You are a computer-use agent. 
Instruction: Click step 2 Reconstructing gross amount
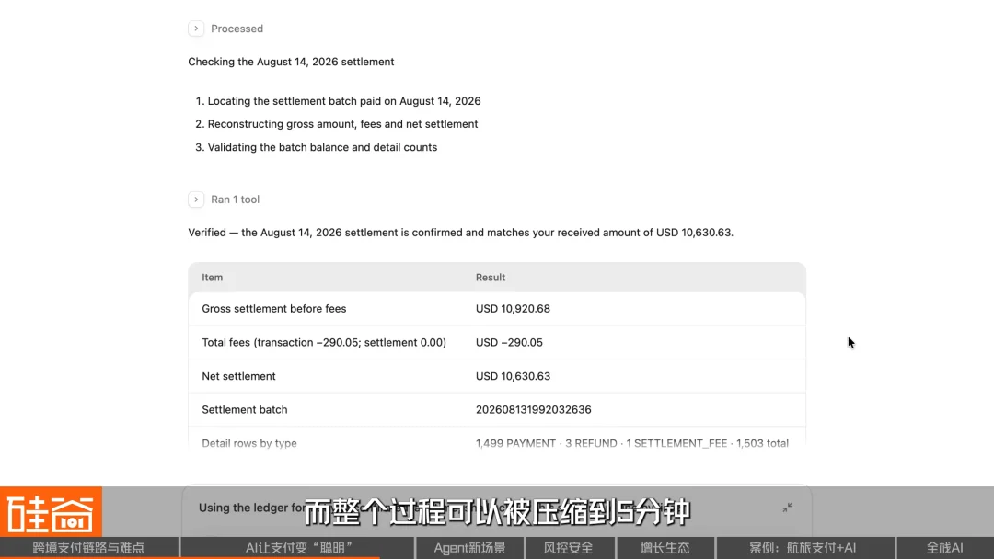point(343,124)
